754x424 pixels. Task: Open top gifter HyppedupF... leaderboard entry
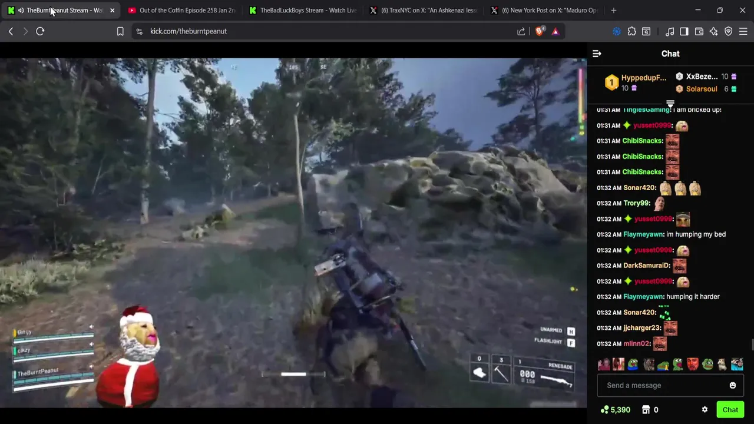coord(637,83)
